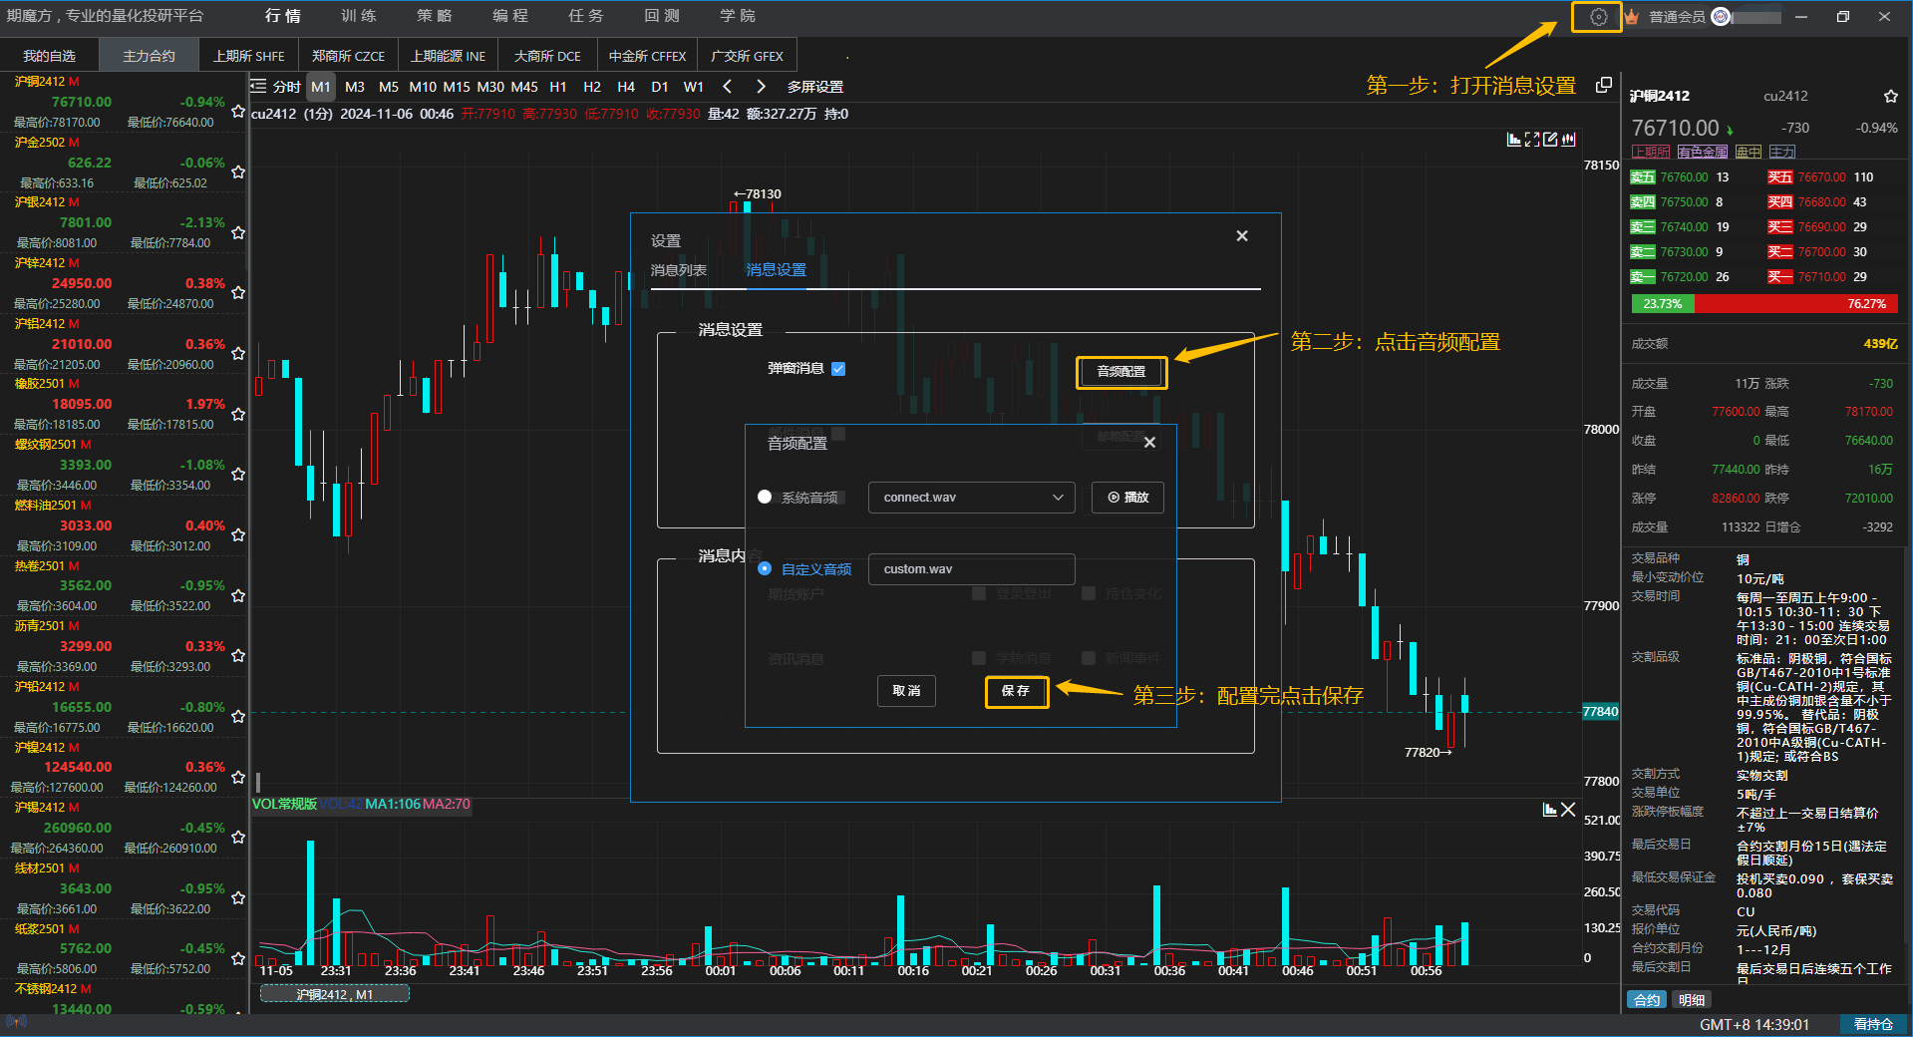Star 沪镍2412 in watchlist

[x=238, y=777]
